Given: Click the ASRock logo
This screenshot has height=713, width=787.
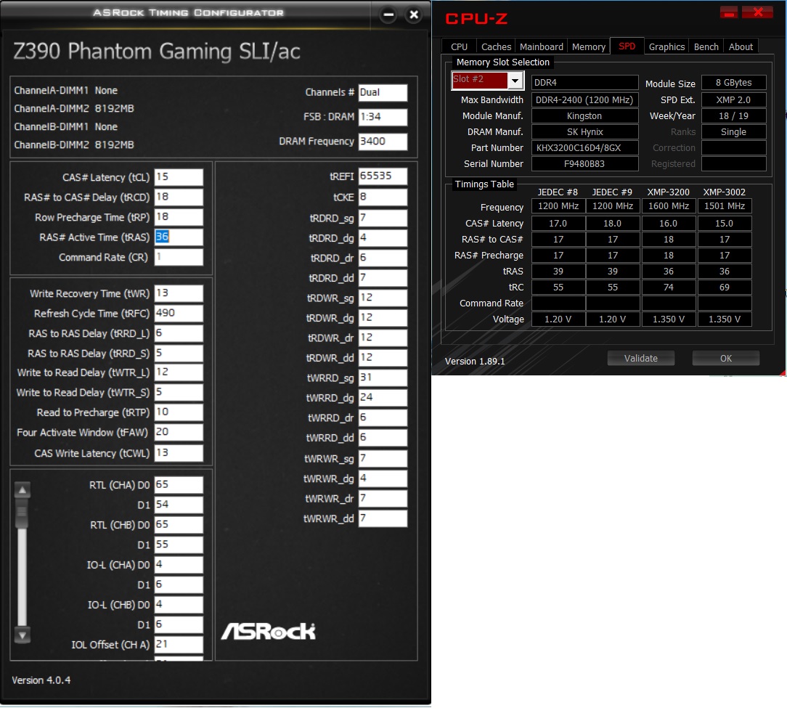Looking at the screenshot, I should coord(269,631).
